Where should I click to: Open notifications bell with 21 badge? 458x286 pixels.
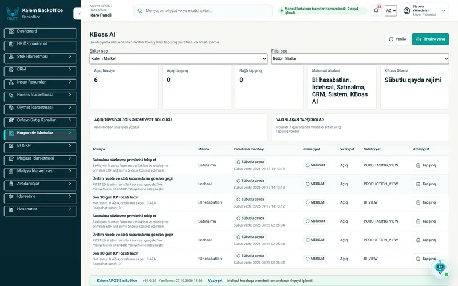coord(376,10)
